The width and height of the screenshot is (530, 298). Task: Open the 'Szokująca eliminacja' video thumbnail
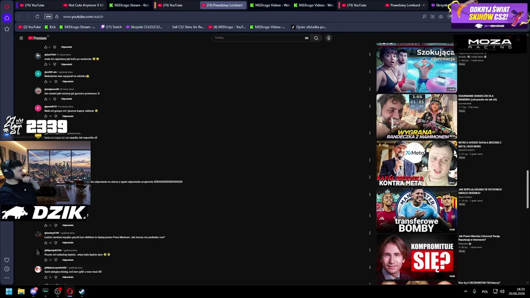[x=417, y=69]
